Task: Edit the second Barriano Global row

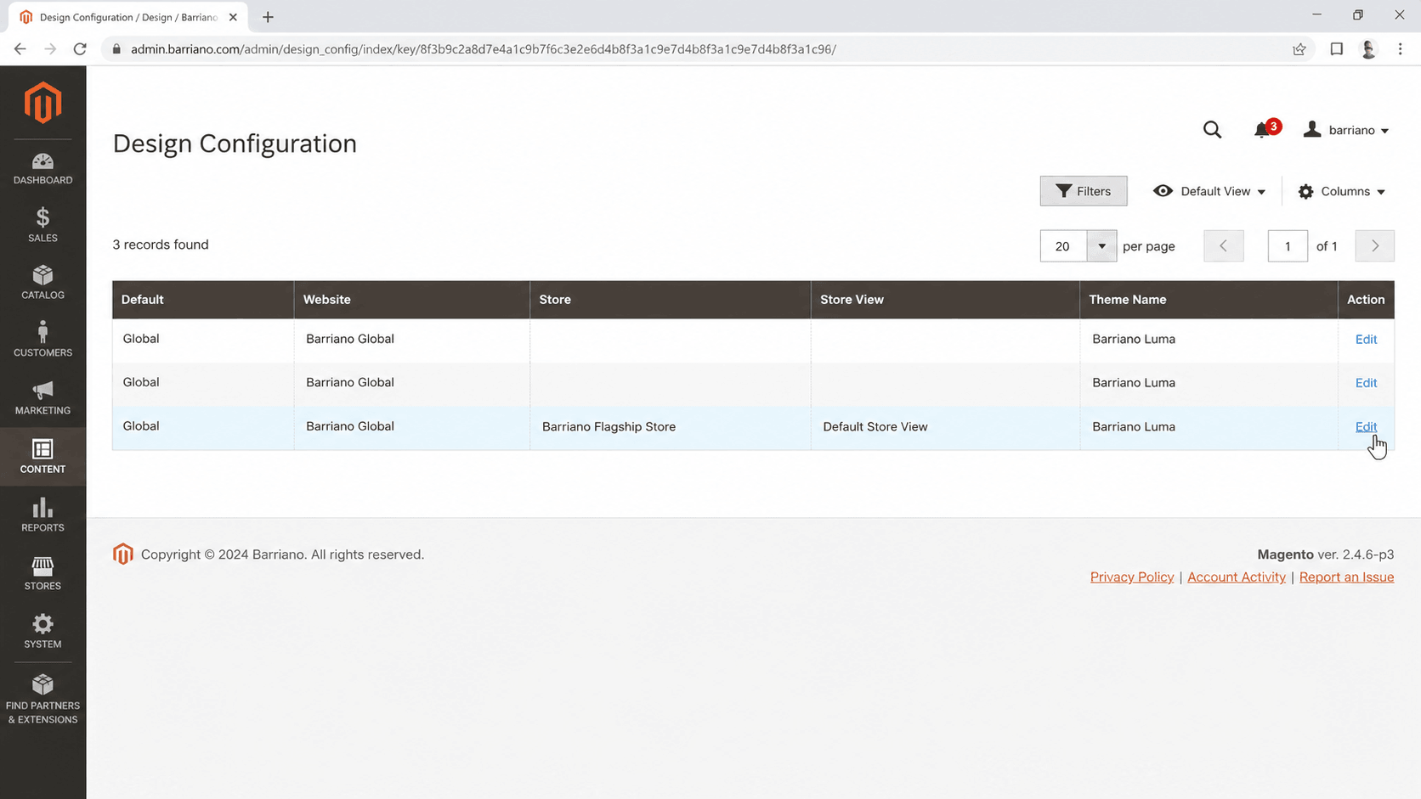Action: (x=1366, y=383)
